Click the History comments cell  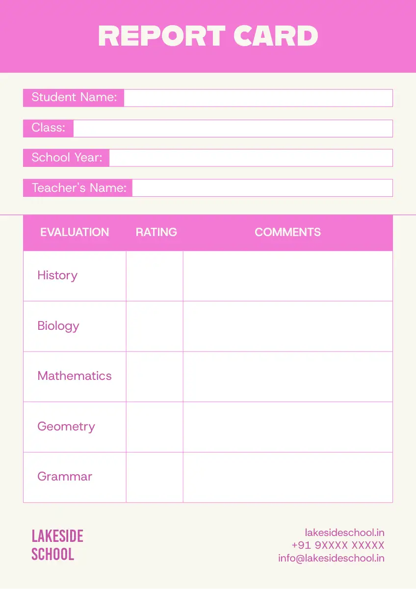(288, 276)
